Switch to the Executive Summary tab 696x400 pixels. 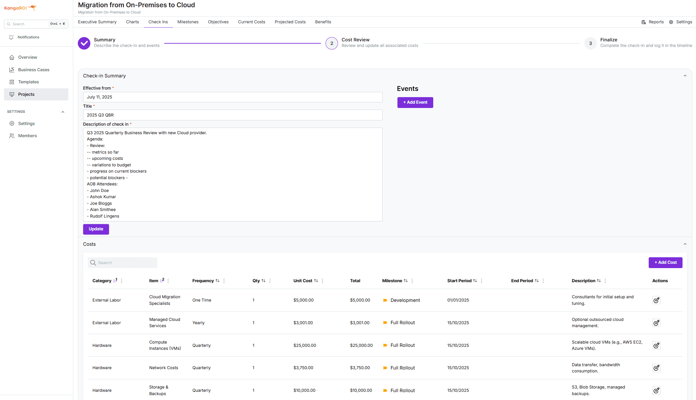(97, 22)
